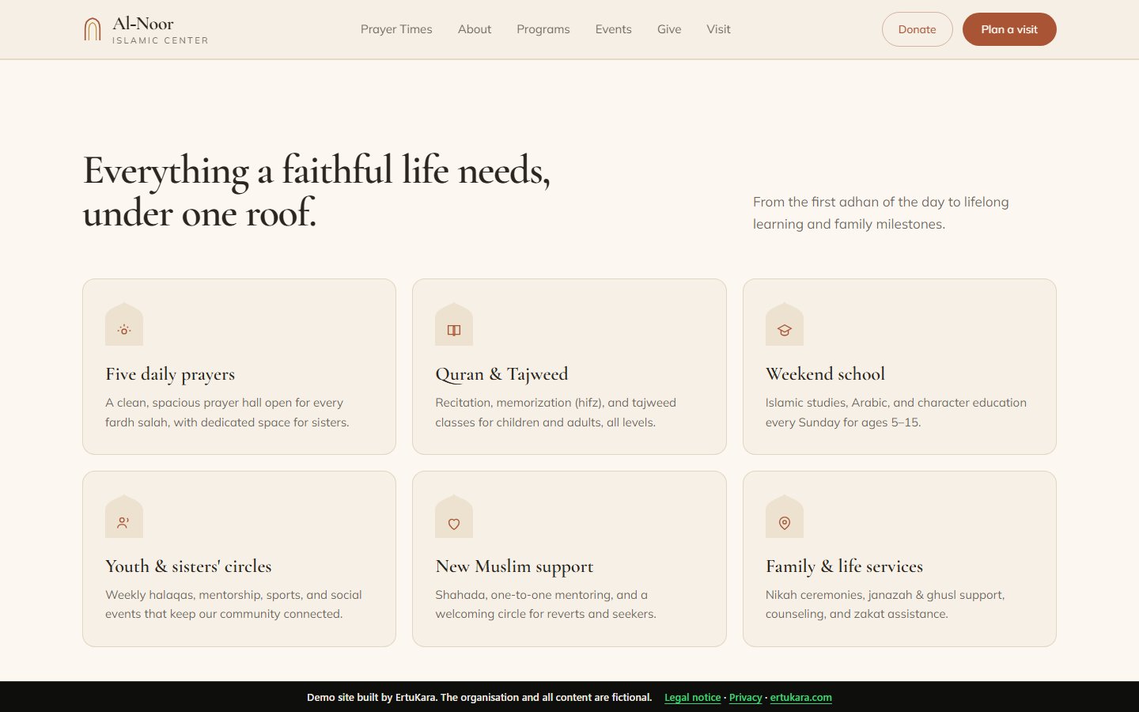1139x712 pixels.
Task: Click the Al-Noor Islamic Center site name
Action: 161,30
